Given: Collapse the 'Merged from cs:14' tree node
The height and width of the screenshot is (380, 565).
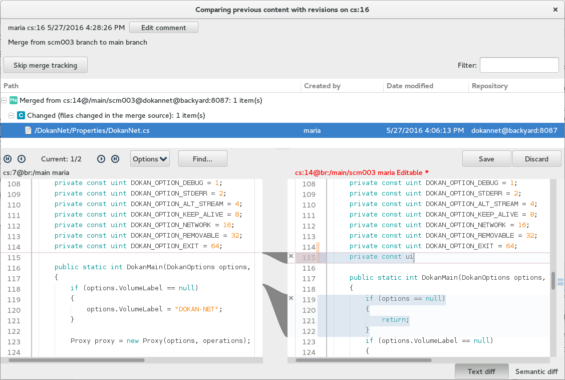Looking at the screenshot, I should coord(4,101).
